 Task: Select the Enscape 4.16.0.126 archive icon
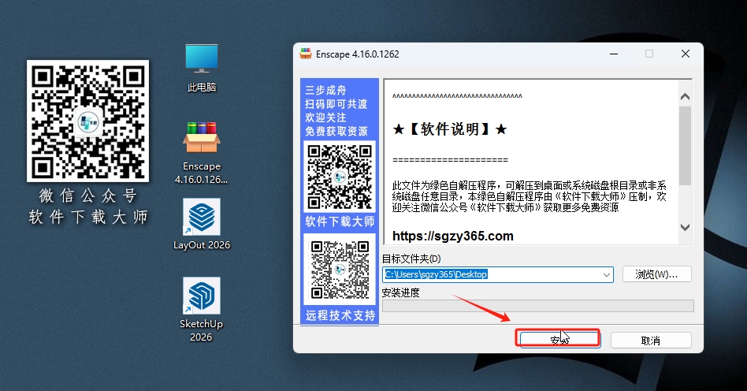[202, 137]
